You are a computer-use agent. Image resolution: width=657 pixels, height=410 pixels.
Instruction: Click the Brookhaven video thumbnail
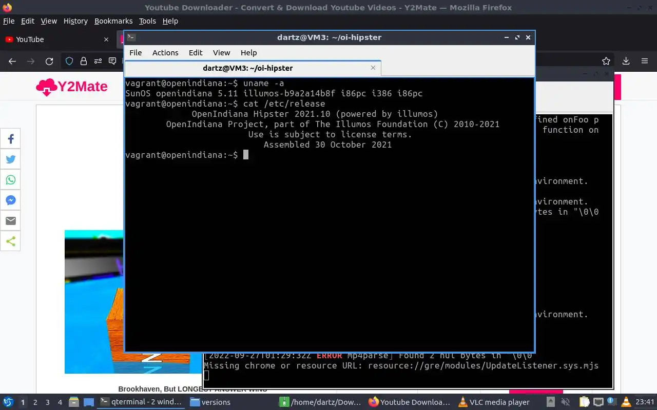94,301
